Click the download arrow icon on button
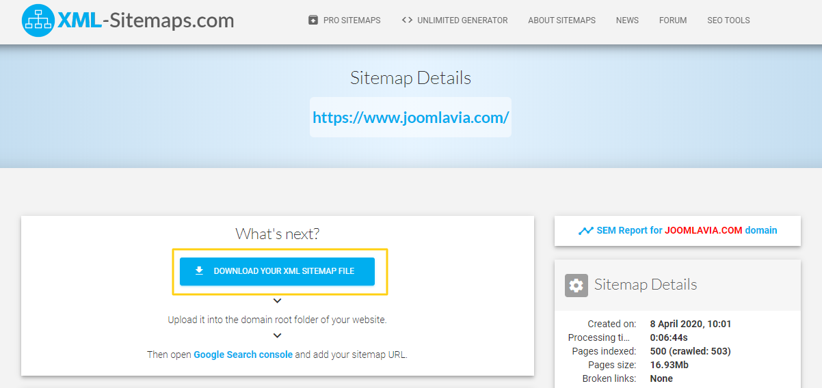822x388 pixels. click(199, 271)
